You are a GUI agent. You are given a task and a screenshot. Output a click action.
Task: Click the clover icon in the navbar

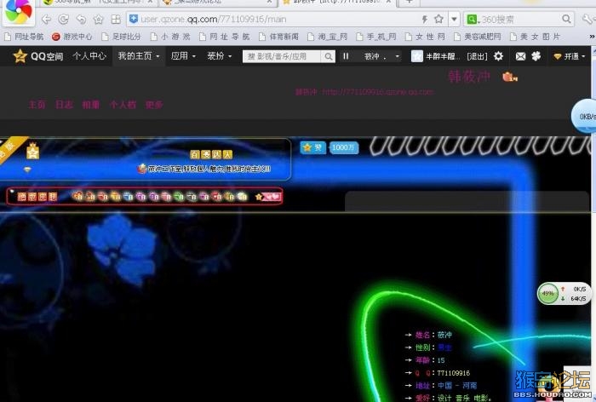tap(536, 56)
